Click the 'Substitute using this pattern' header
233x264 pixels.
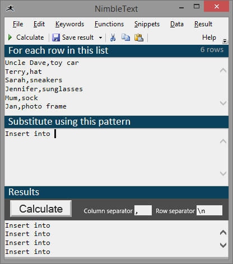point(69,121)
